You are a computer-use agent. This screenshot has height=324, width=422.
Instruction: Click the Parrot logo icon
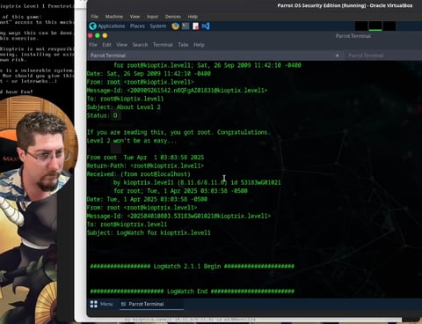pyautogui.click(x=93, y=26)
